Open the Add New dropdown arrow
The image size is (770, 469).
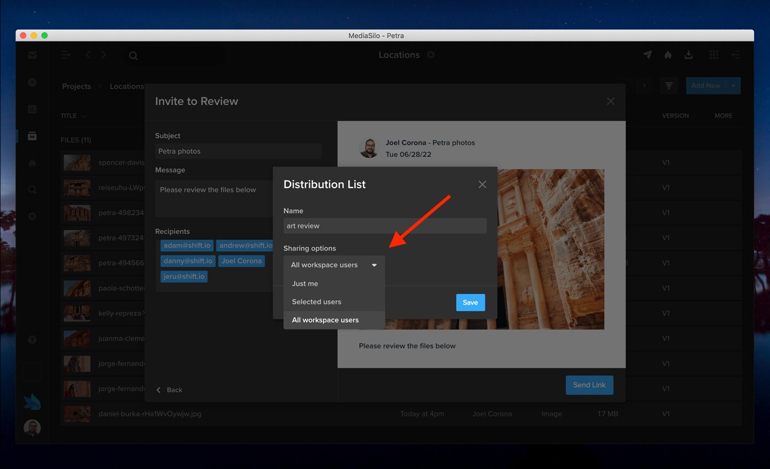tap(732, 85)
